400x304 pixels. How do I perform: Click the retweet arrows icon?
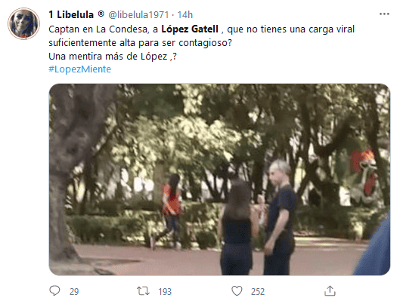(x=143, y=290)
